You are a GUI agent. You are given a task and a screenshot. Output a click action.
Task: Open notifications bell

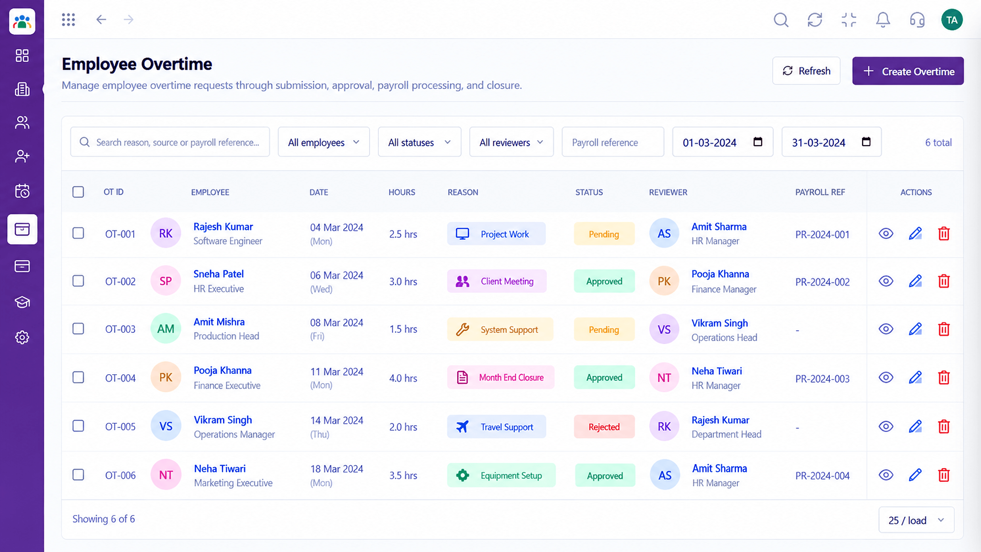pos(883,20)
